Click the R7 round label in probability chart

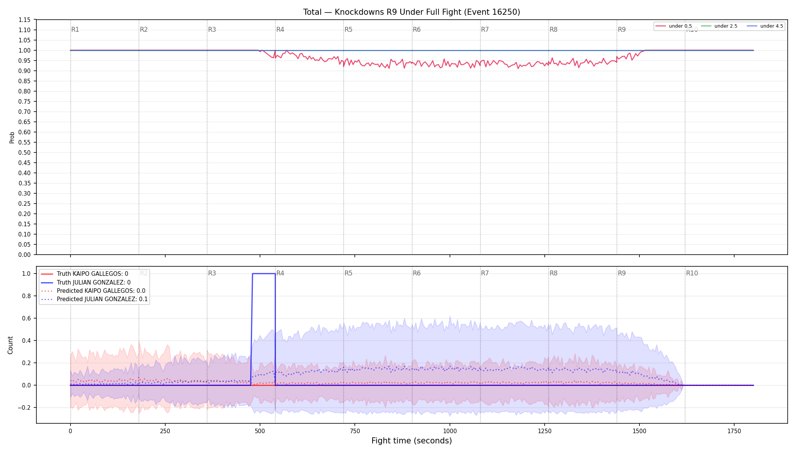click(485, 30)
